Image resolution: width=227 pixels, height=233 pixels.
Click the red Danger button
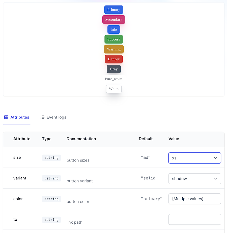114,59
